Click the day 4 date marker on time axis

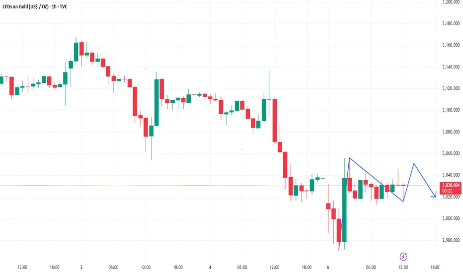tap(210, 268)
